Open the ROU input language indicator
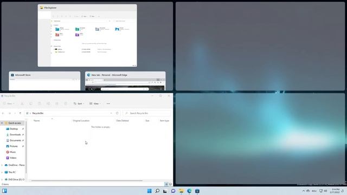 (x=314, y=191)
